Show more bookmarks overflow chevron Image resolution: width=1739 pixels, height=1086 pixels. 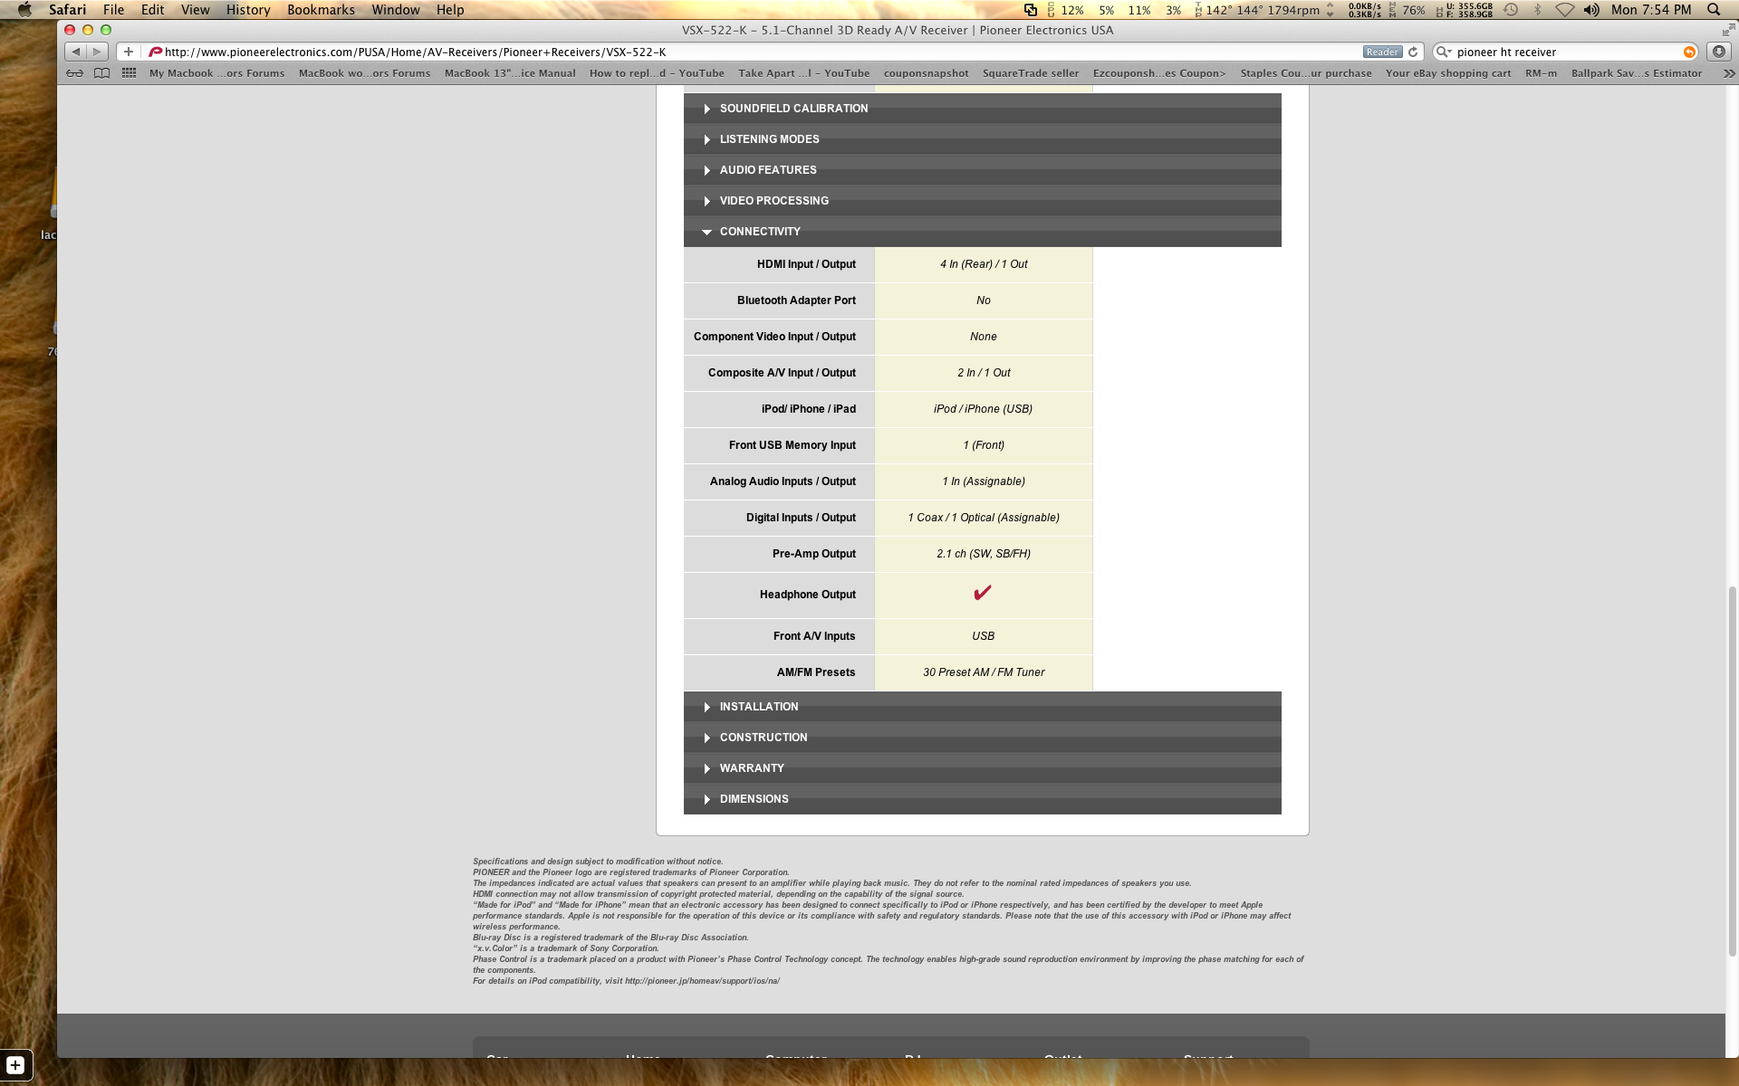tap(1728, 73)
